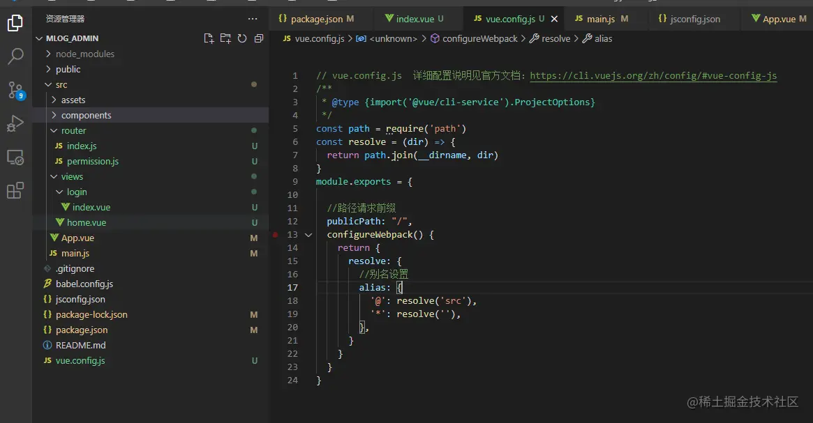
Task: Click configureWebpack in the breadcrumb
Action: (479, 38)
